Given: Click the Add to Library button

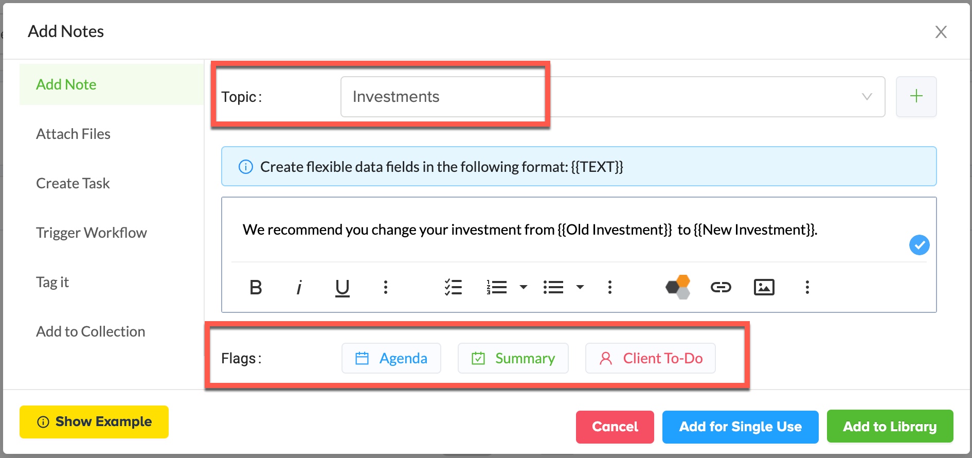Looking at the screenshot, I should (x=890, y=427).
